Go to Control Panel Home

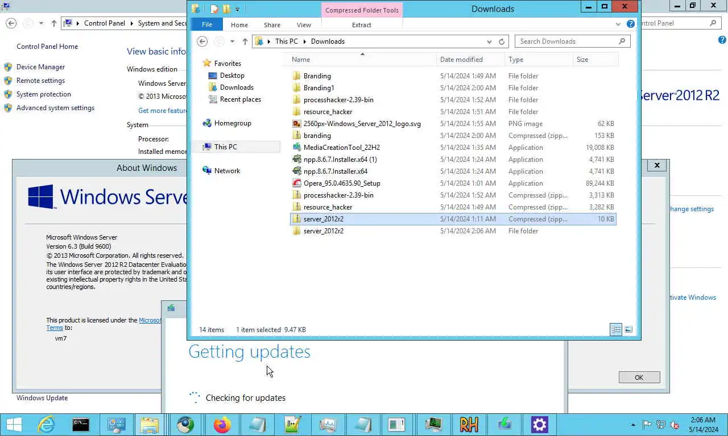47,47
